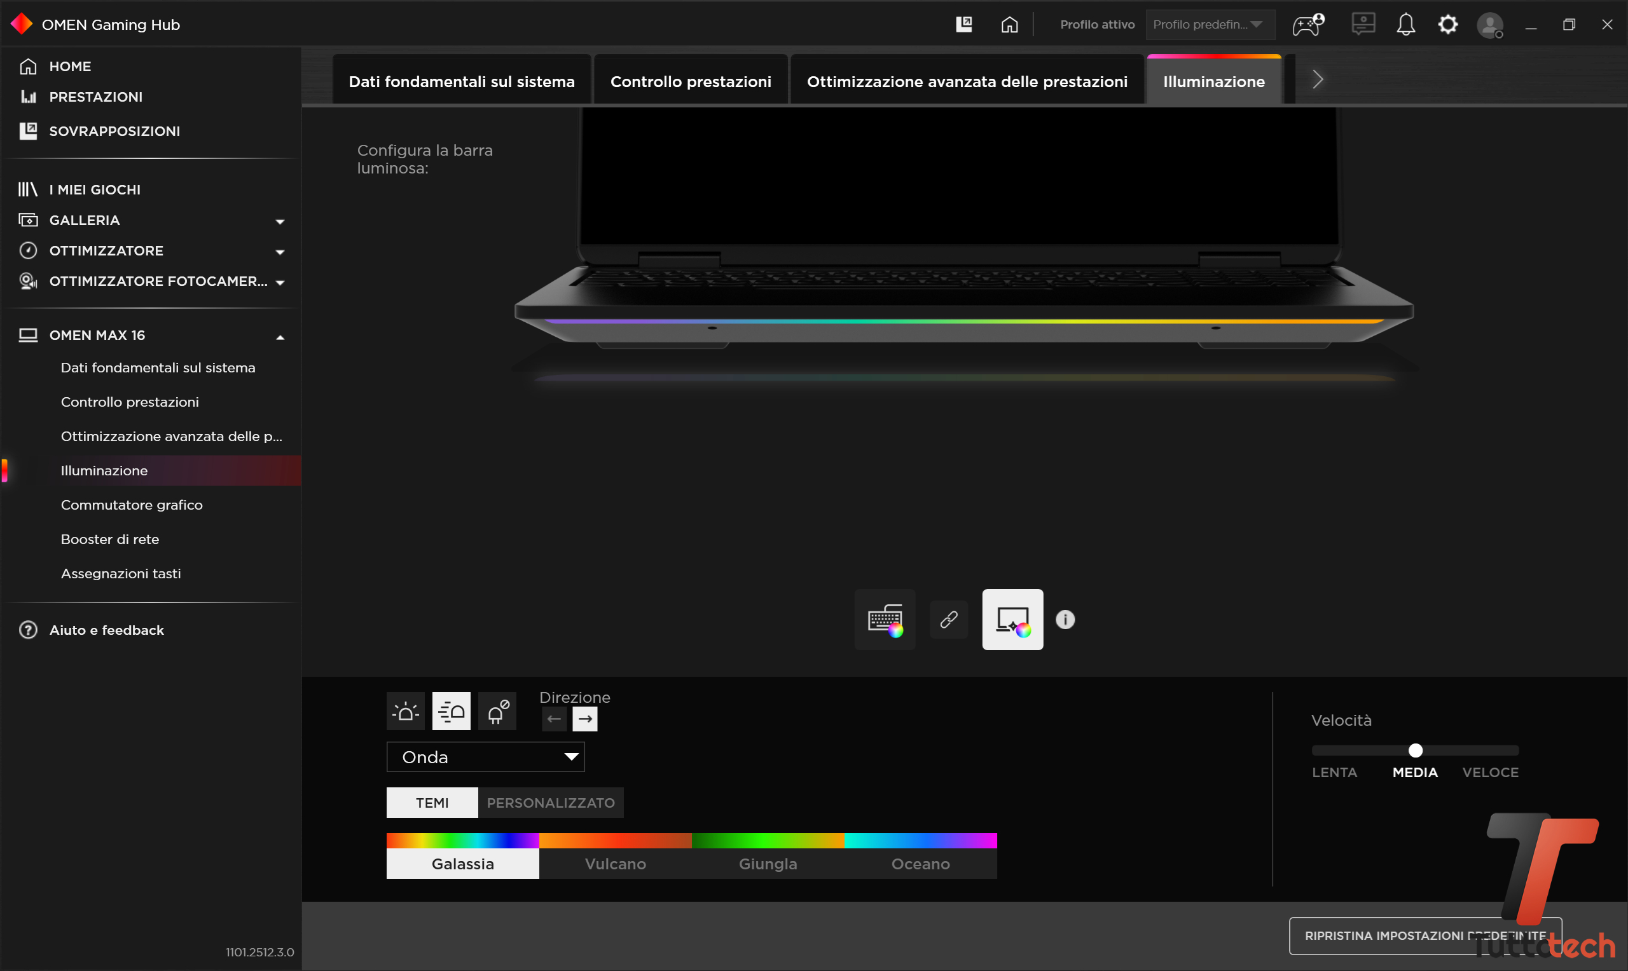Select the keyboard lighting icon
The image size is (1628, 971).
coord(885,619)
